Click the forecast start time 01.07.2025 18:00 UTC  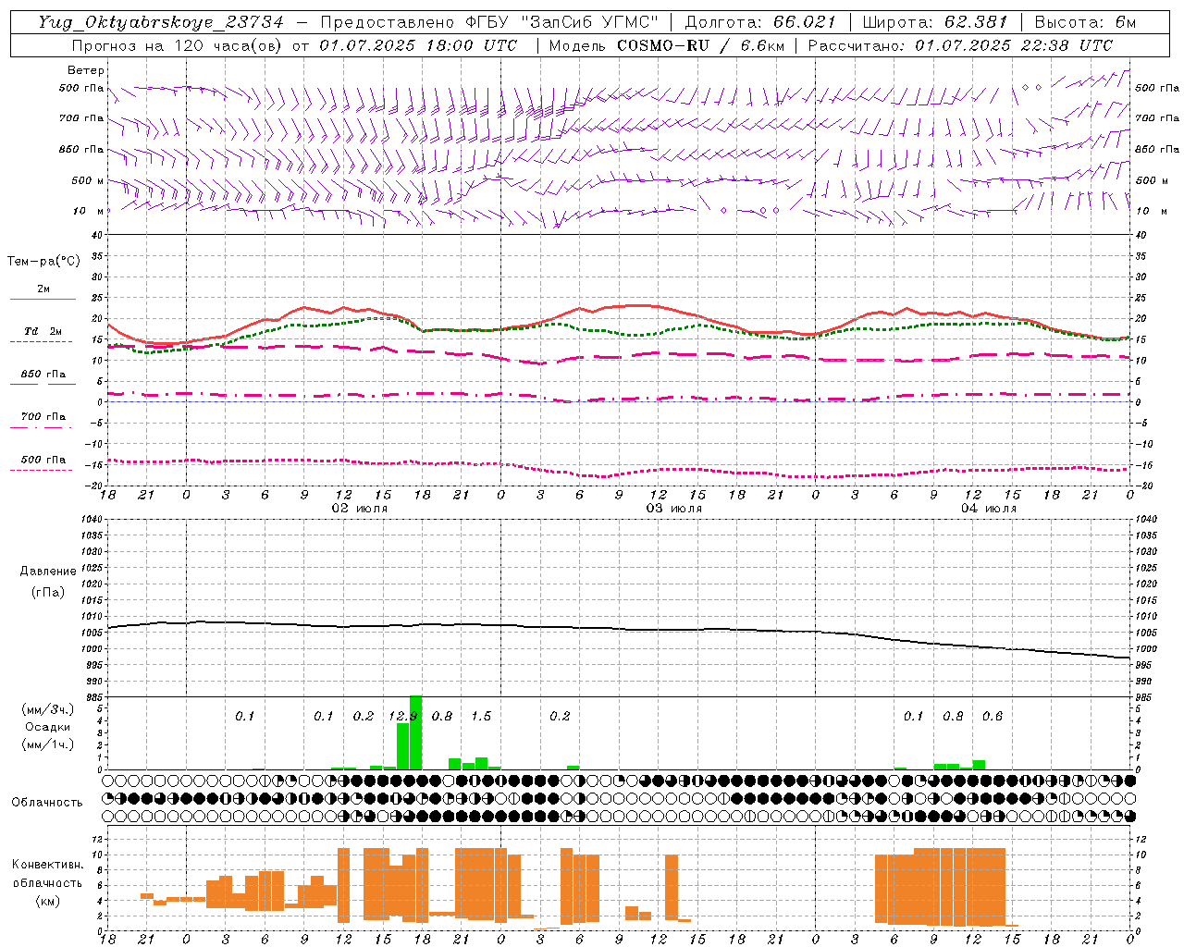click(419, 45)
